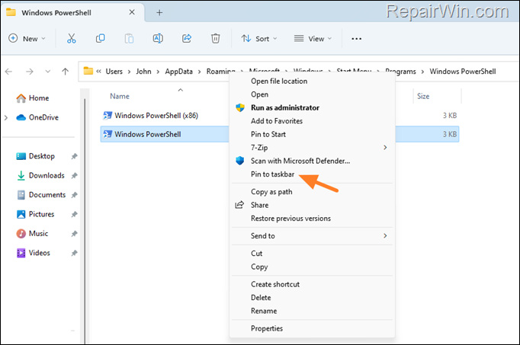
Task: Expand hidden breadcrumb folders double chevron
Action: [x=99, y=72]
